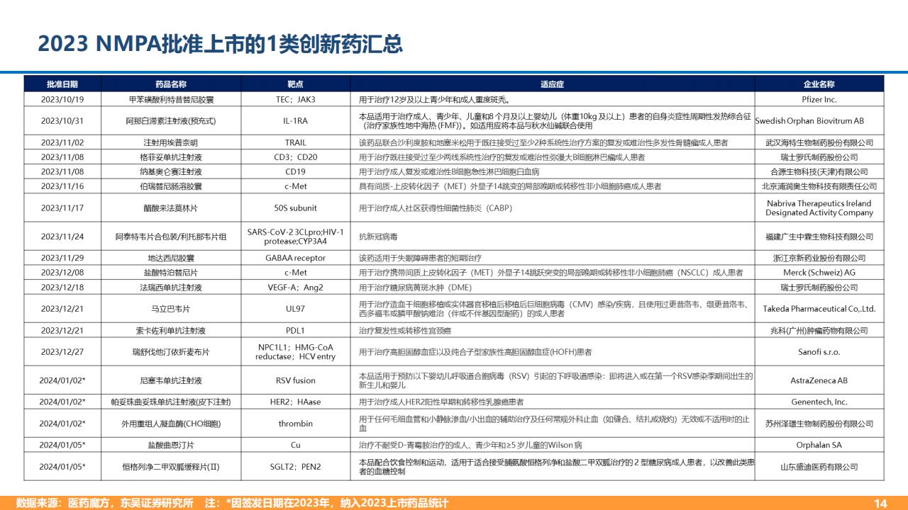Click target cell IL-1RA
Viewport: 908px width, 510px height.
click(x=295, y=121)
